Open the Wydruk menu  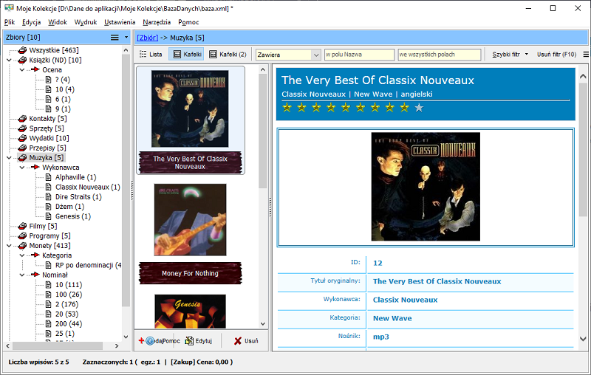[86, 22]
